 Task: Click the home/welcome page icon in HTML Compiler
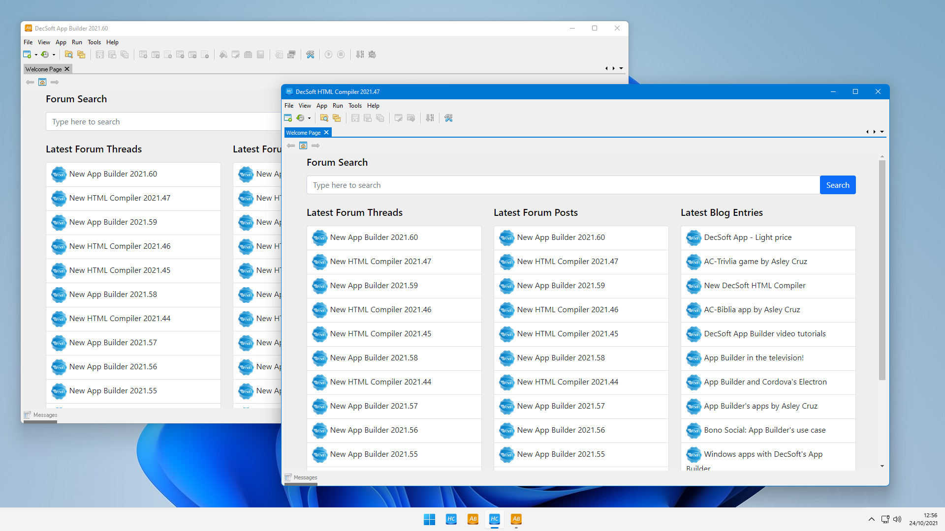[x=303, y=146]
